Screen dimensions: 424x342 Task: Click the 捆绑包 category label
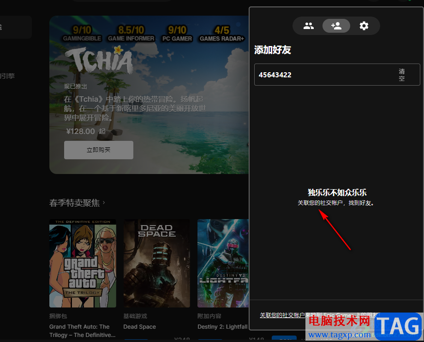pos(58,316)
